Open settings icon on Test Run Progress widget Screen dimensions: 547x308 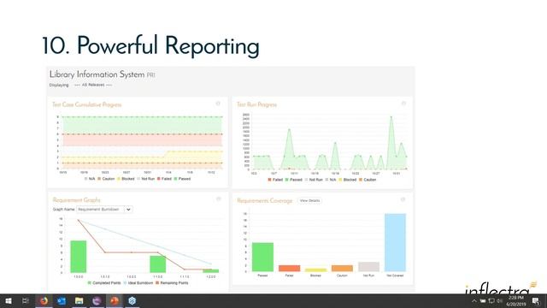click(403, 104)
